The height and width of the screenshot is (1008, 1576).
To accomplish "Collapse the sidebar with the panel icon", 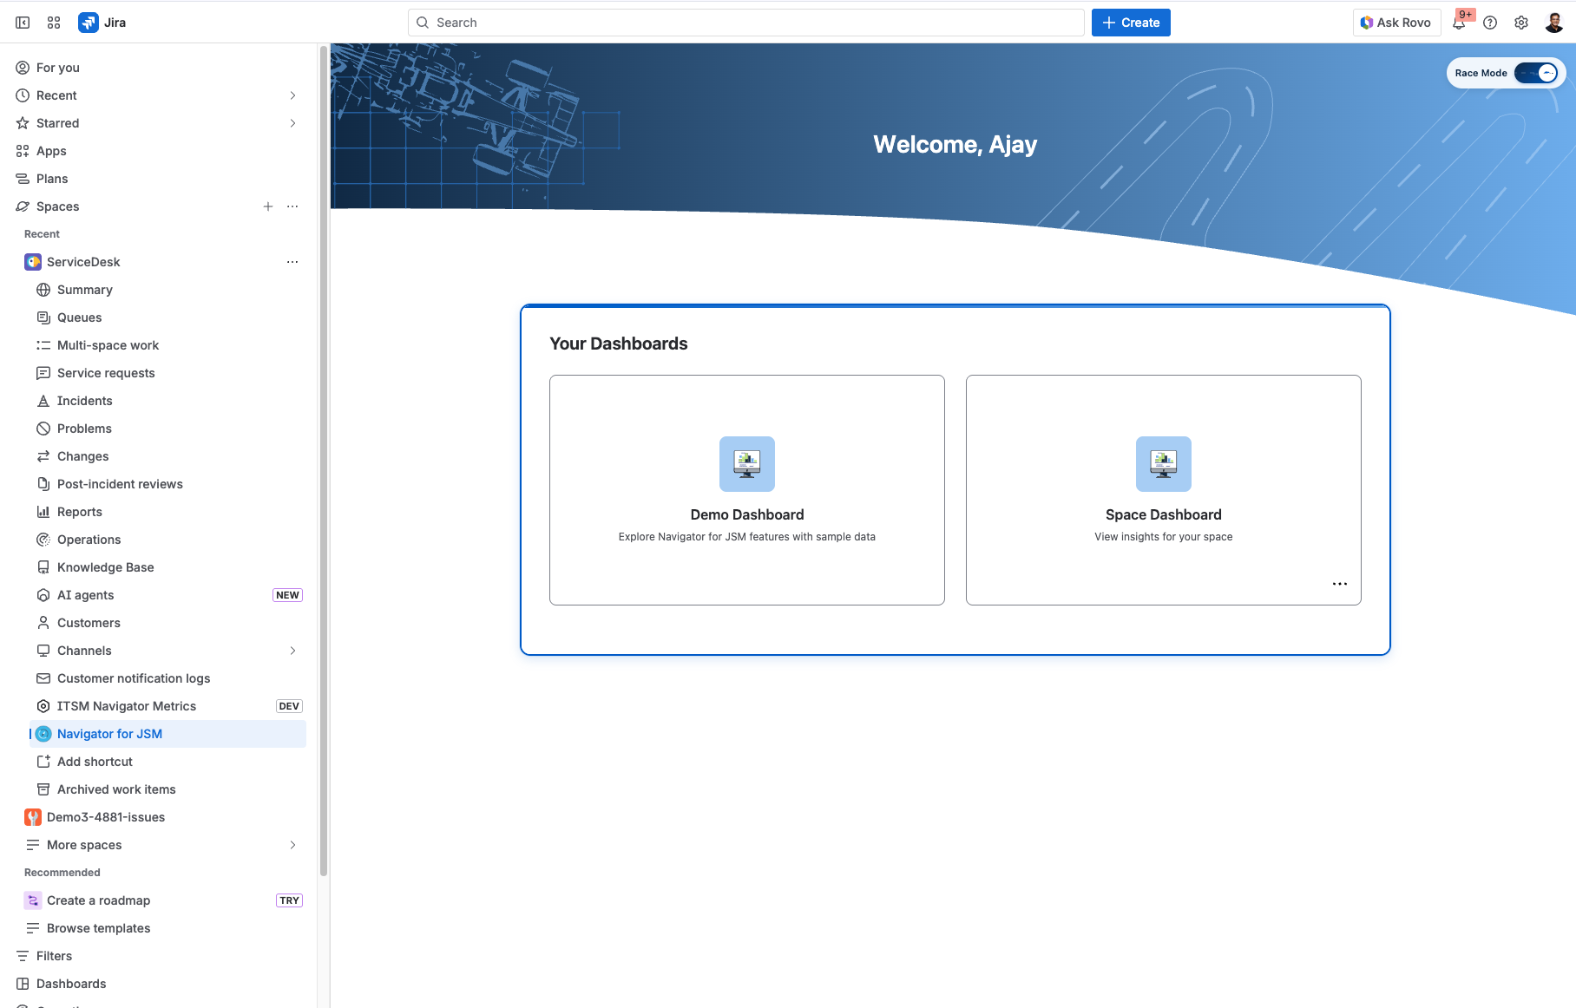I will (23, 23).
